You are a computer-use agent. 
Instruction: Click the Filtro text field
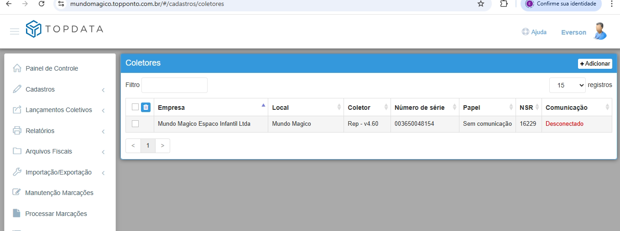coord(174,85)
